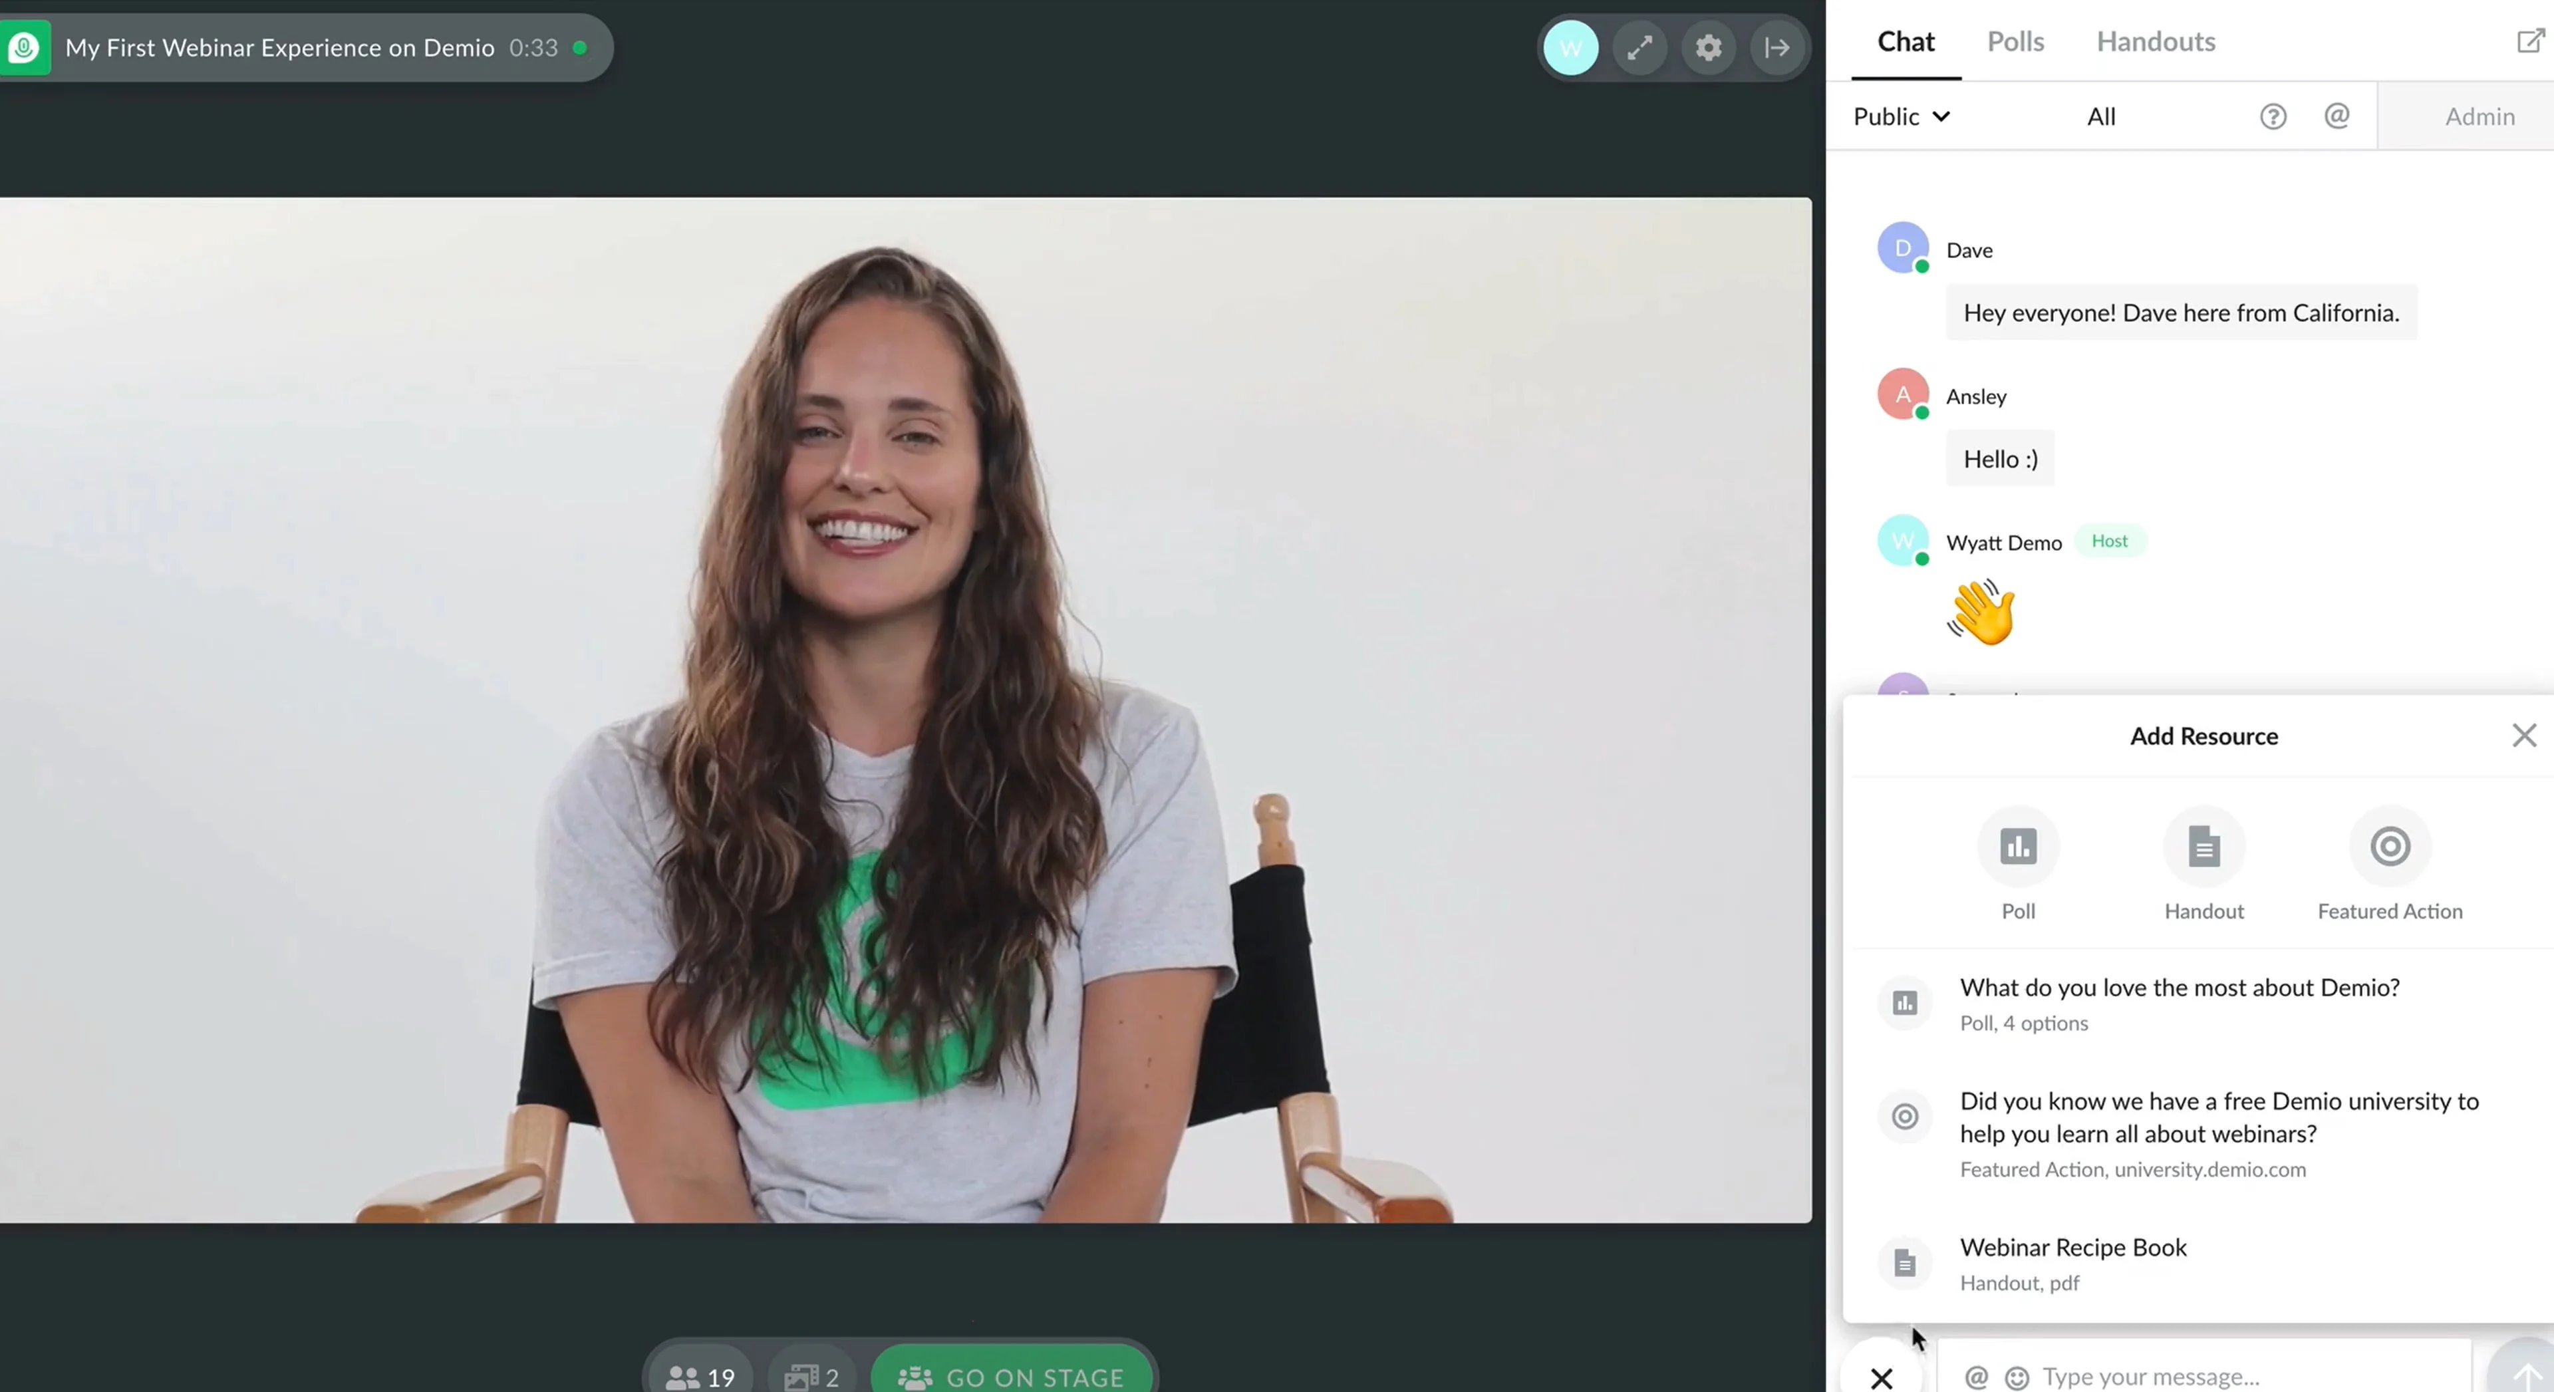This screenshot has height=1392, width=2554.
Task: Select the Handout icon in Add Resource
Action: (x=2204, y=847)
